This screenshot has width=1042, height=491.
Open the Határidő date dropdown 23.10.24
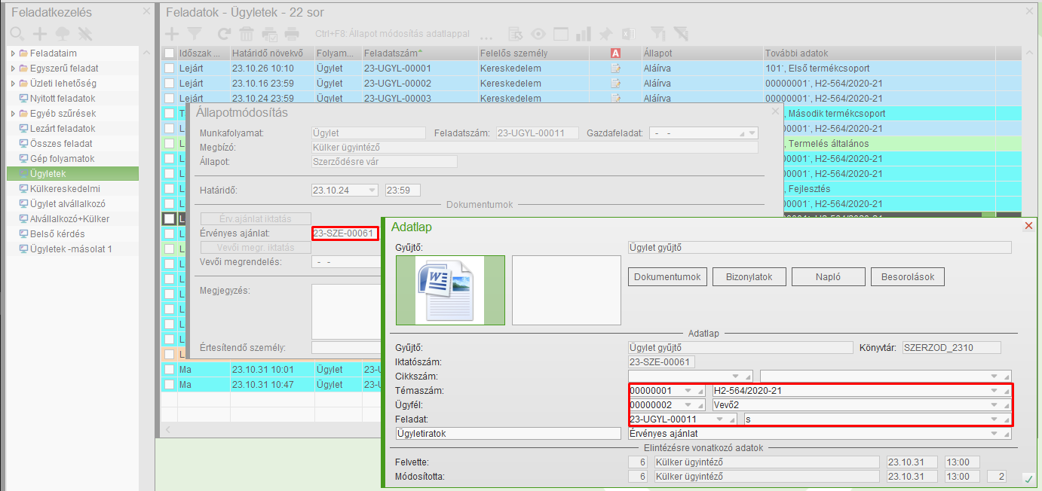click(372, 191)
